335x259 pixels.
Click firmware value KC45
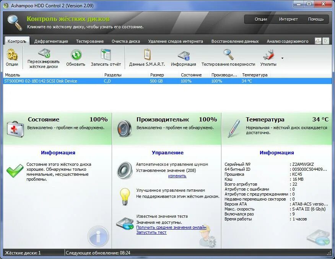pos(297,174)
